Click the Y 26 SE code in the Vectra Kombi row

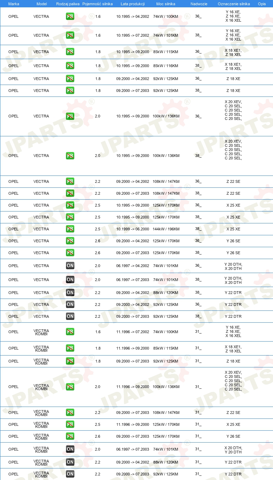[x=233, y=436]
